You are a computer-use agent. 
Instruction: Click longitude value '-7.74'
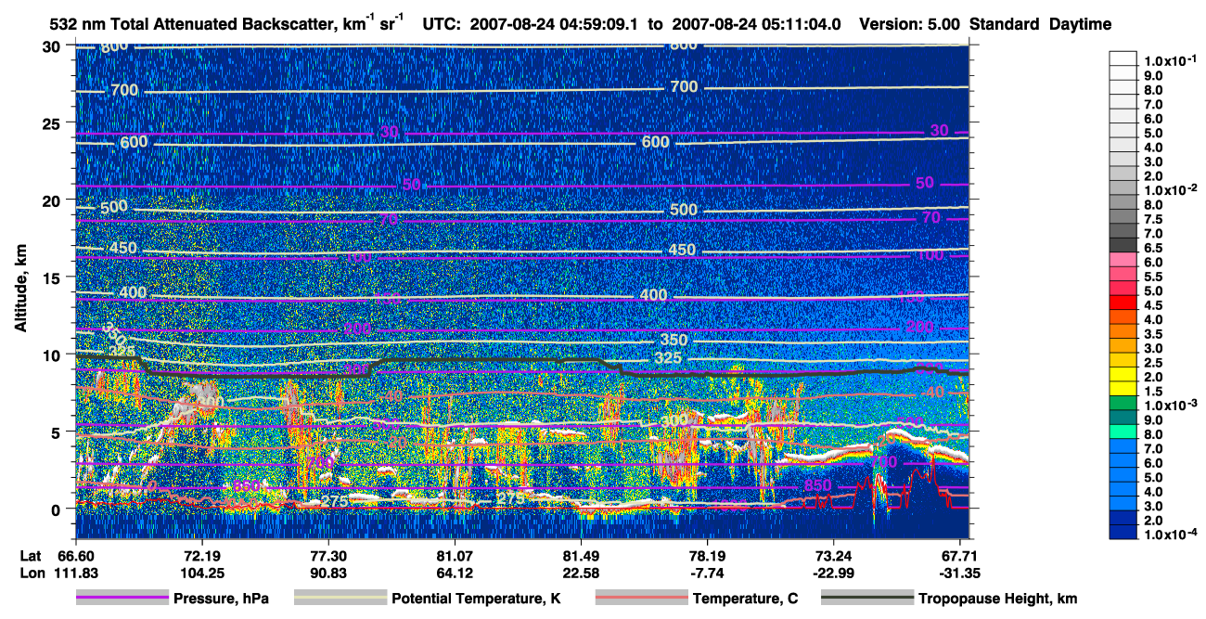[x=708, y=572]
